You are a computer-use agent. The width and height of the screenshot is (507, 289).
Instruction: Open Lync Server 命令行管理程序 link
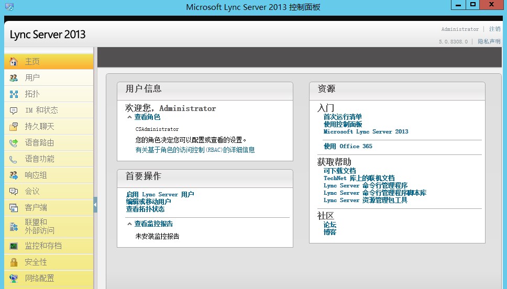tap(366, 185)
